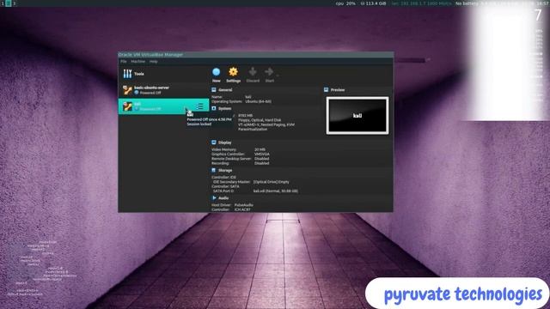Click the Audio section header icon
Image resolution: width=550 pixels, height=309 pixels.
tap(214, 197)
